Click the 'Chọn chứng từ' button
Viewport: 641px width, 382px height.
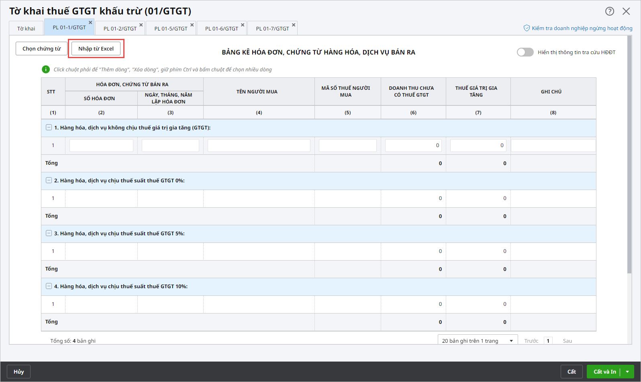tap(42, 49)
